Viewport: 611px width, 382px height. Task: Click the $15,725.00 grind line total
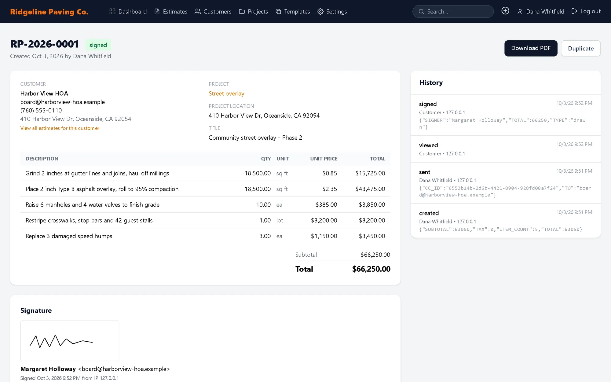[x=370, y=173]
